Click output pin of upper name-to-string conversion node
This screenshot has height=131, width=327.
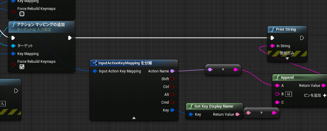click(x=236, y=70)
